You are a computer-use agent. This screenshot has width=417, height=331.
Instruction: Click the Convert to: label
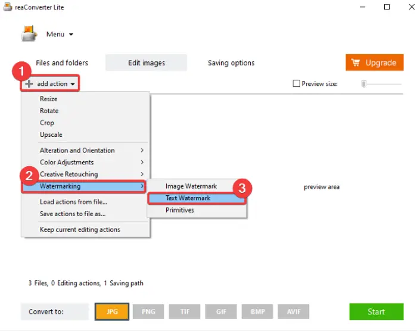click(x=46, y=311)
